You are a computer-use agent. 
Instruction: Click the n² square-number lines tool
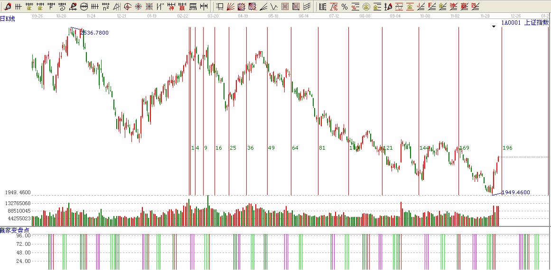[x=106, y=7]
